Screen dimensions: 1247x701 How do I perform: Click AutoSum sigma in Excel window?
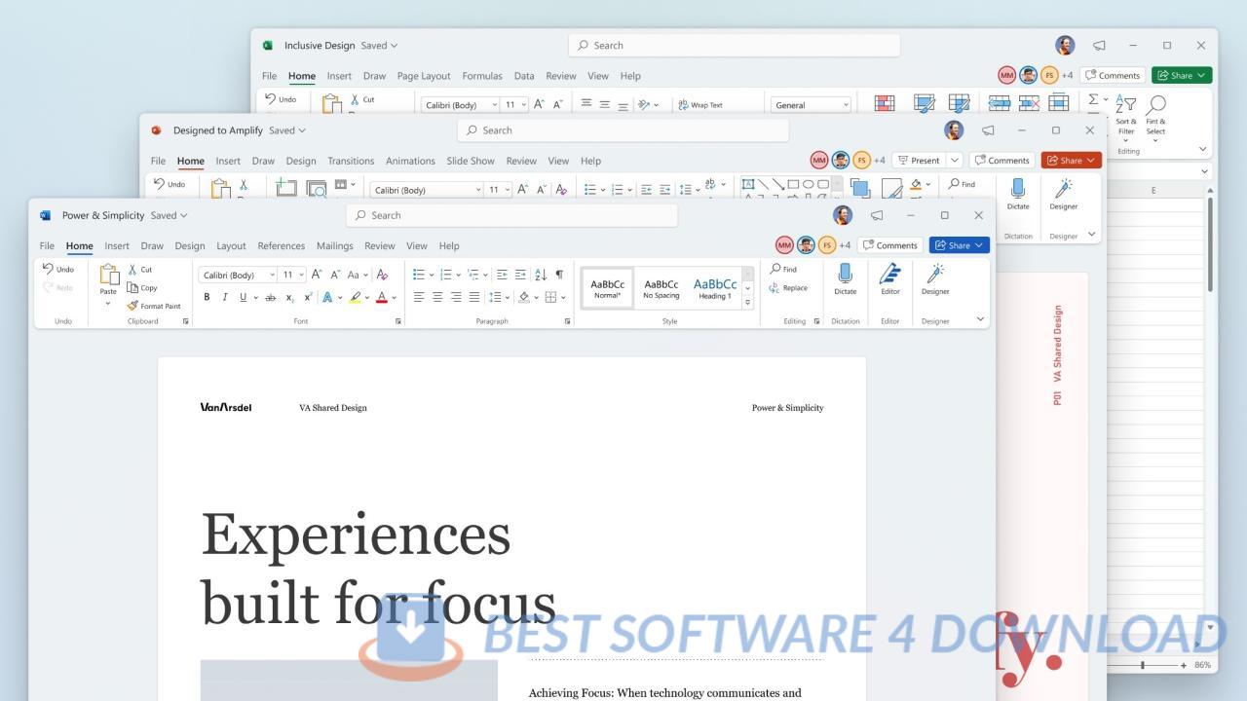click(x=1093, y=99)
